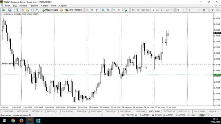Image resolution: width=221 pixels, height=124 pixels.
Task: Toggle the Авто-торговля button
Action: pos(74,10)
